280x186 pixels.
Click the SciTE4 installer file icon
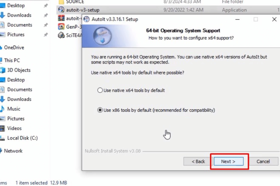point(61,35)
